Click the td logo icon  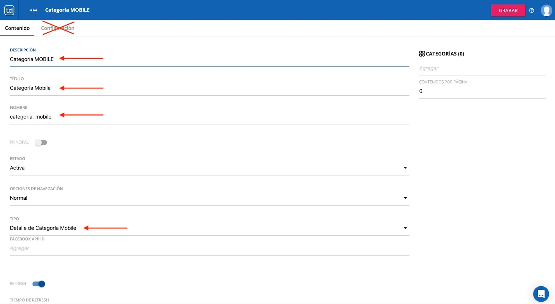(x=9, y=10)
